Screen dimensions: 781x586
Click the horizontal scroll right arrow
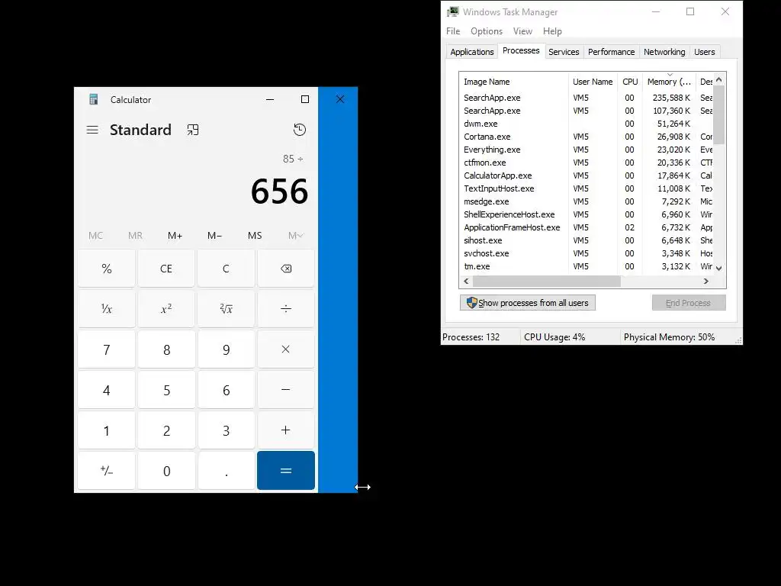[x=705, y=281]
